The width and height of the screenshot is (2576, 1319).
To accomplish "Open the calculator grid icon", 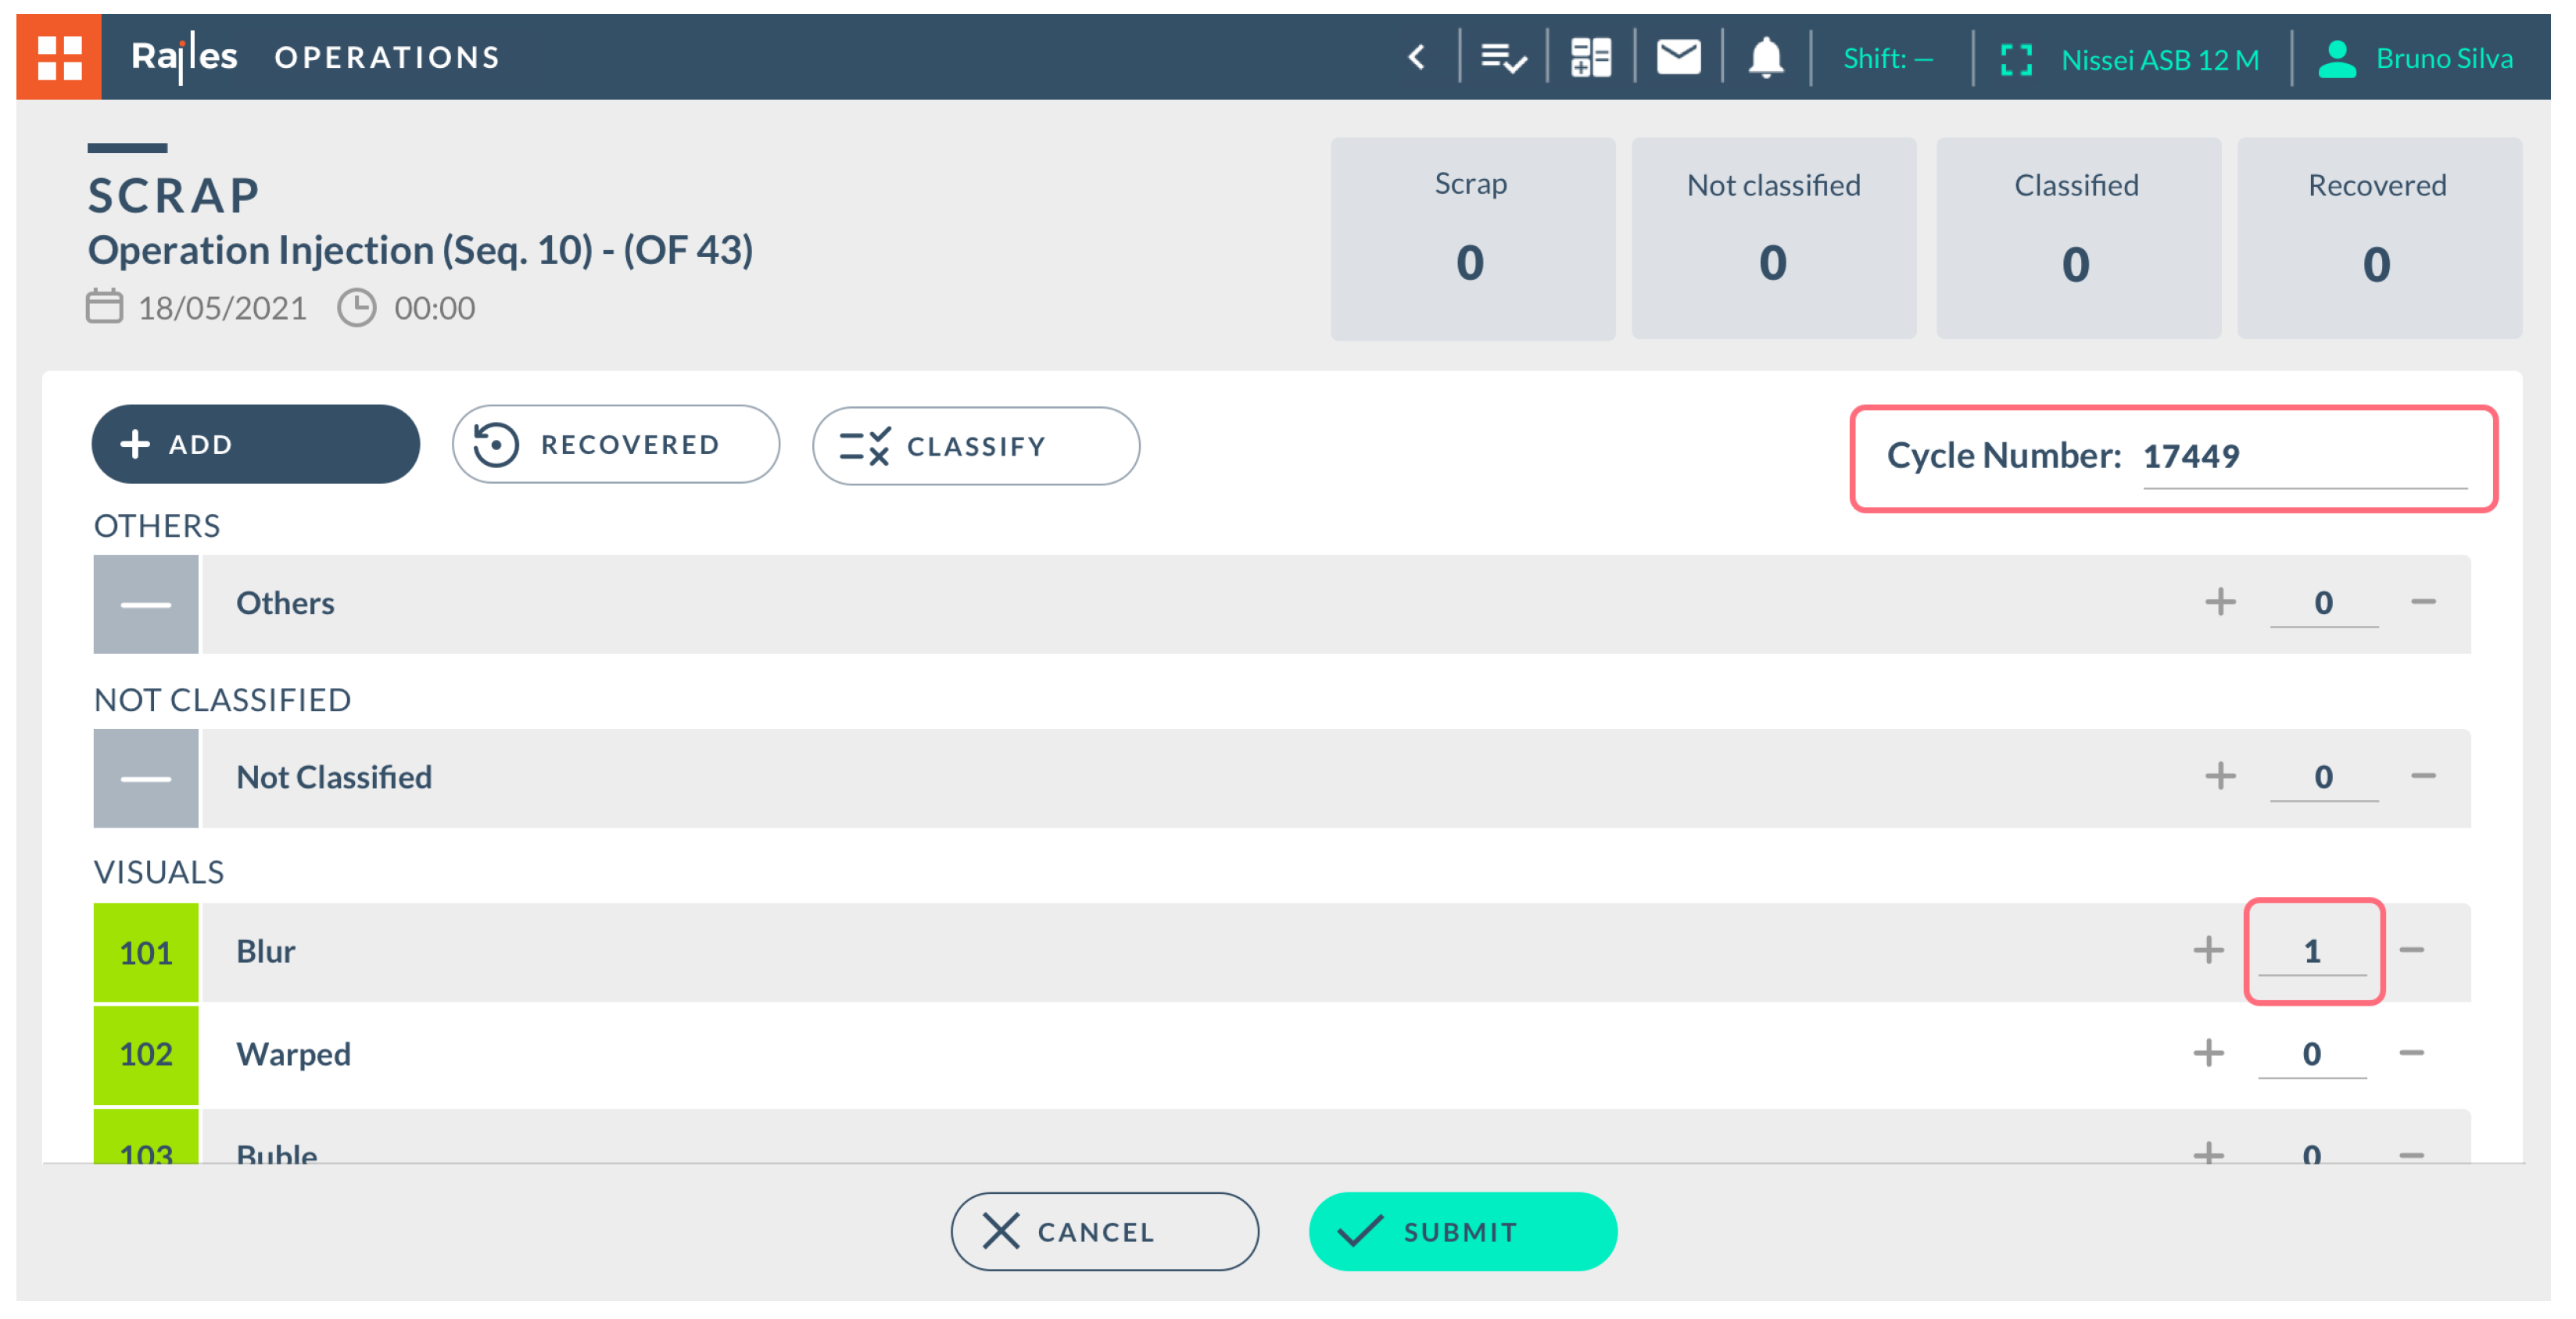I will point(1589,57).
